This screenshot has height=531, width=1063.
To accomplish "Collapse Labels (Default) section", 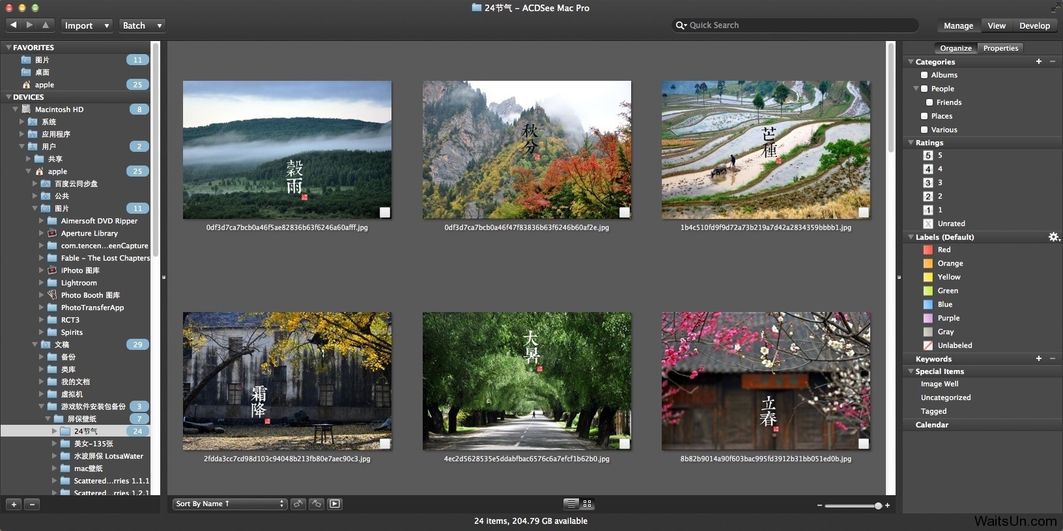I will click(x=911, y=237).
